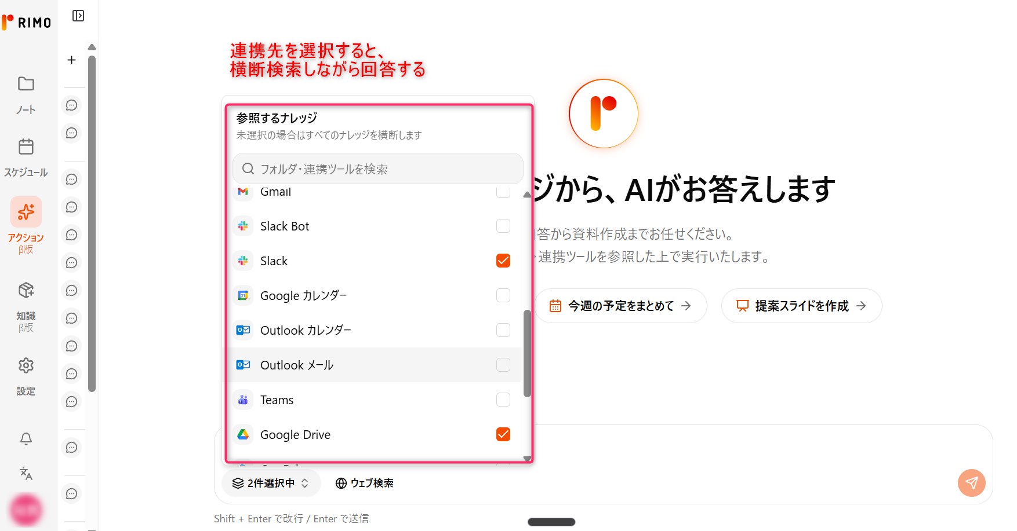
Task: Click the Google カレンダー app icon
Action: point(243,295)
